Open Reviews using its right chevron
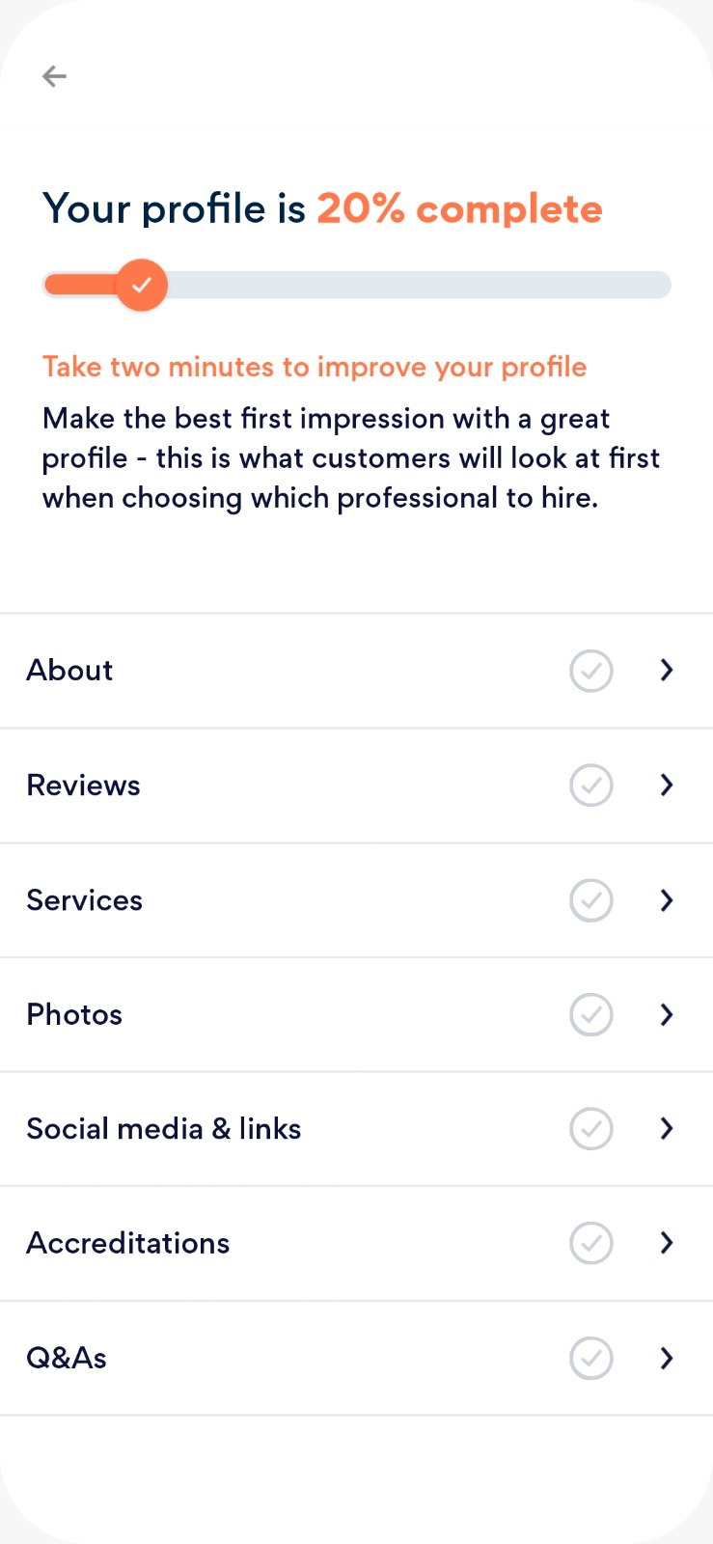 click(x=667, y=786)
